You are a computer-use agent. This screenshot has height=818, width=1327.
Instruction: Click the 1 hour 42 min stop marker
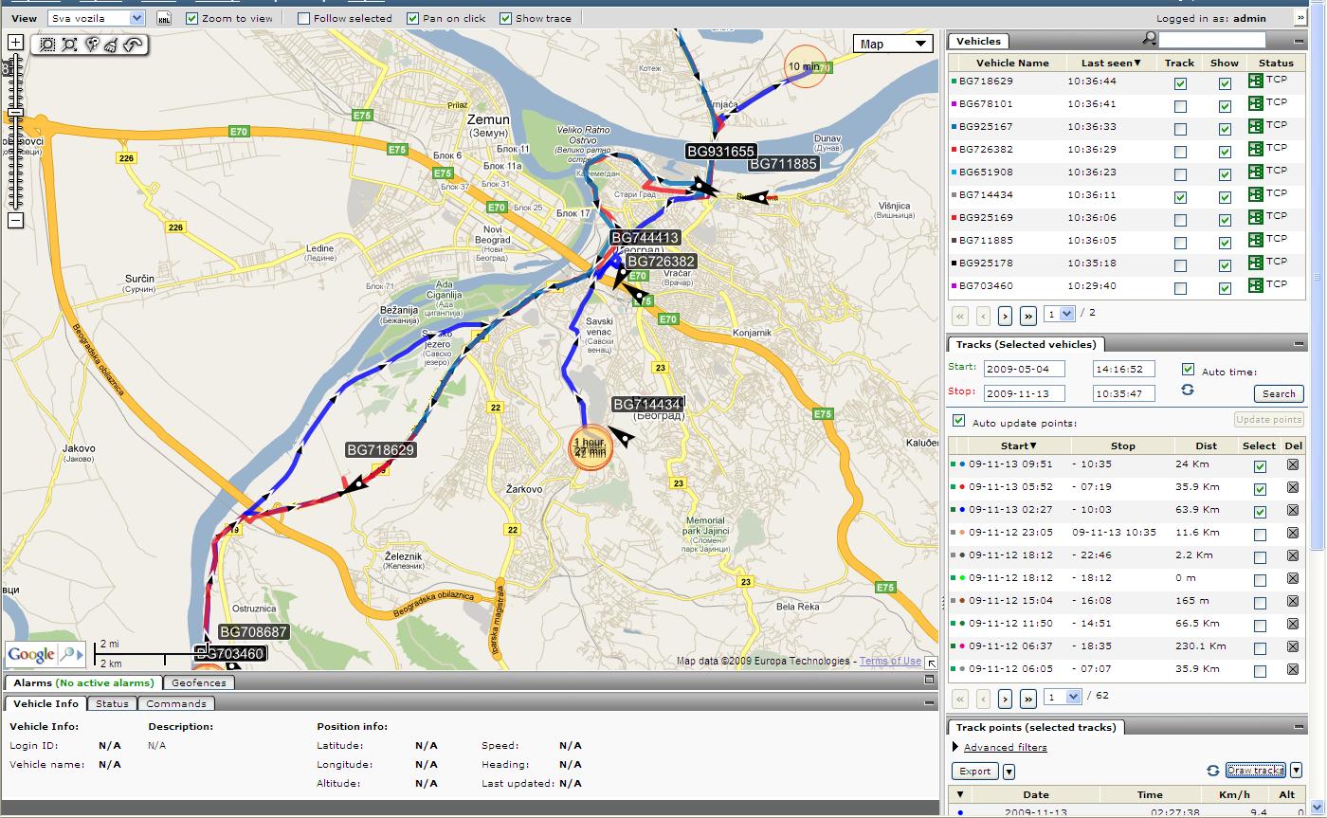pos(591,447)
